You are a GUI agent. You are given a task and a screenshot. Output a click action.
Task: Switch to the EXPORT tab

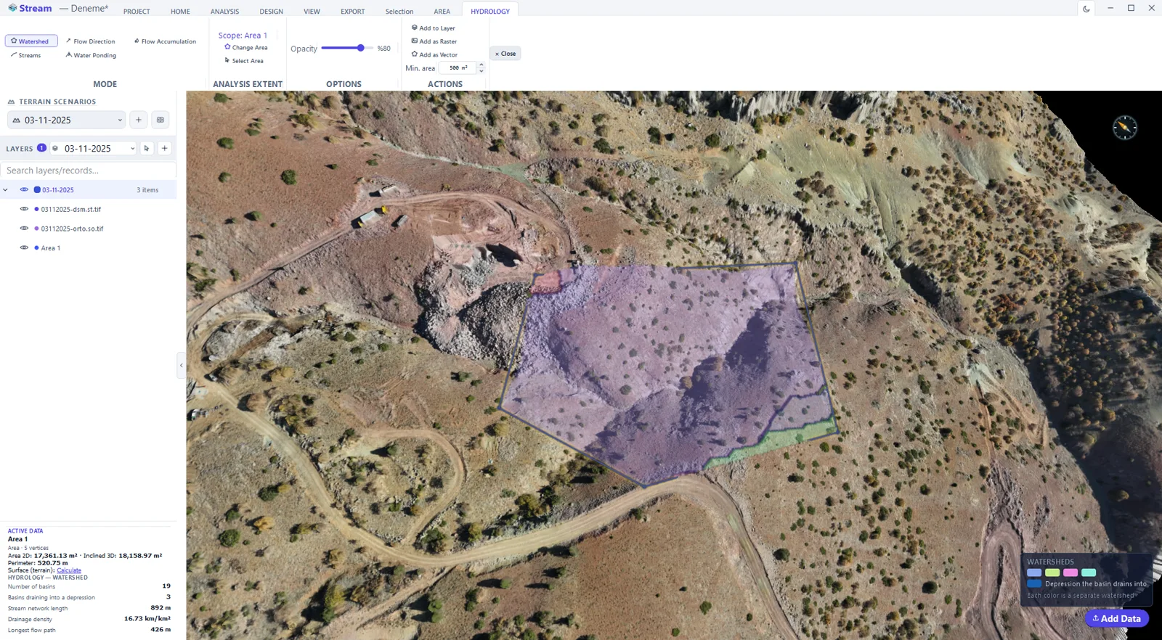(x=352, y=12)
